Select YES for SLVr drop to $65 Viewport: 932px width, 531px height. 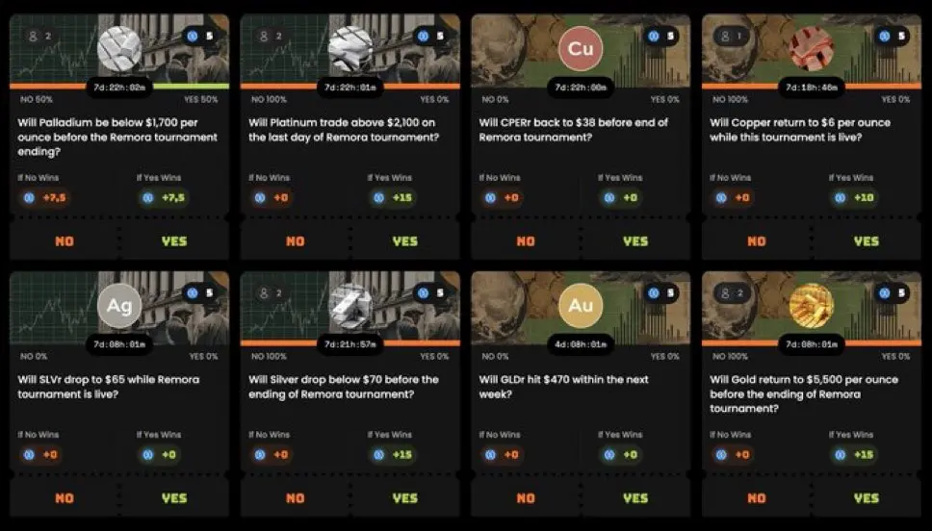(x=174, y=498)
